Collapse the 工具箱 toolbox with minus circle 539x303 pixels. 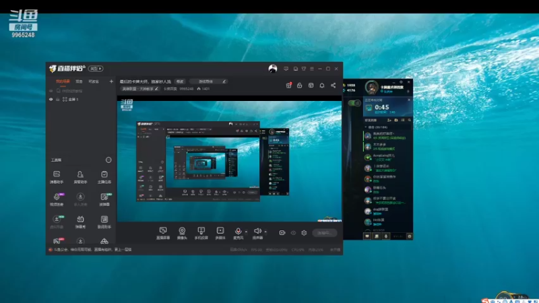[108, 160]
